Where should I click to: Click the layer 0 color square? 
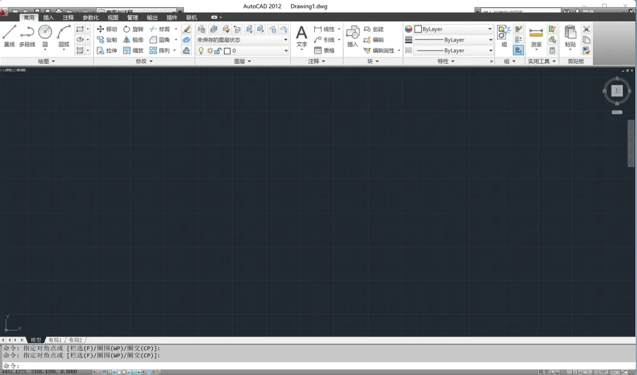[227, 51]
